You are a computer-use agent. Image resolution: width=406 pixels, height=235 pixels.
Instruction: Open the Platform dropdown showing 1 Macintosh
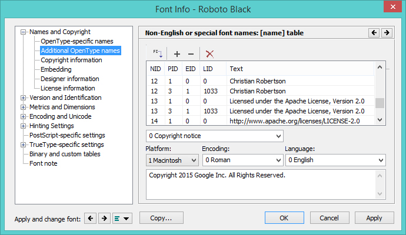(172, 160)
